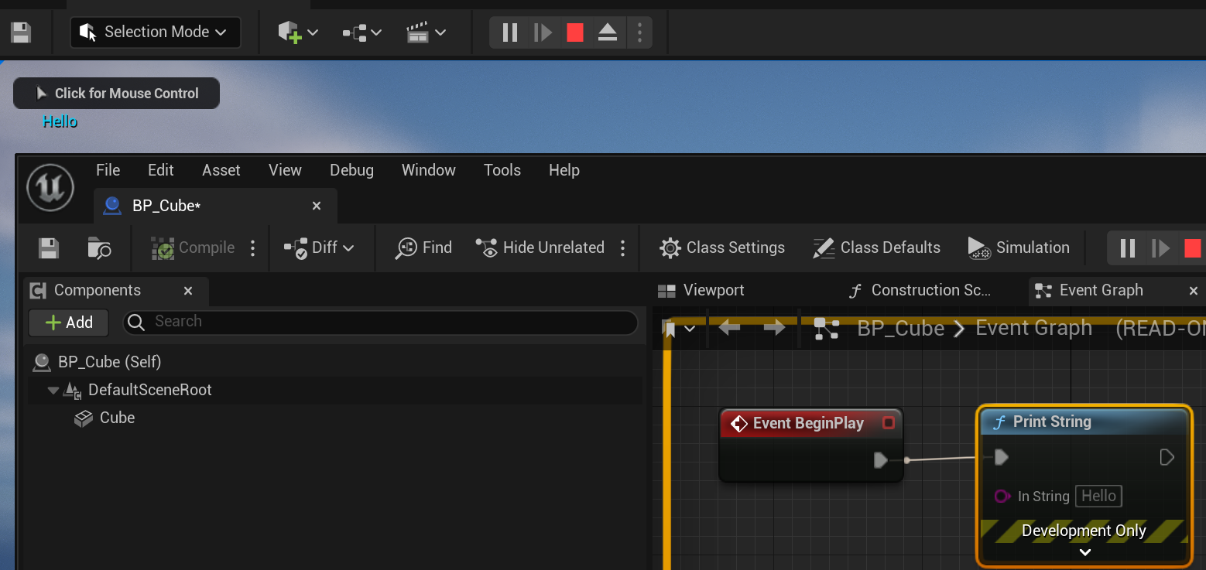
Task: Open the Selection Mode dropdown
Action: pos(155,32)
